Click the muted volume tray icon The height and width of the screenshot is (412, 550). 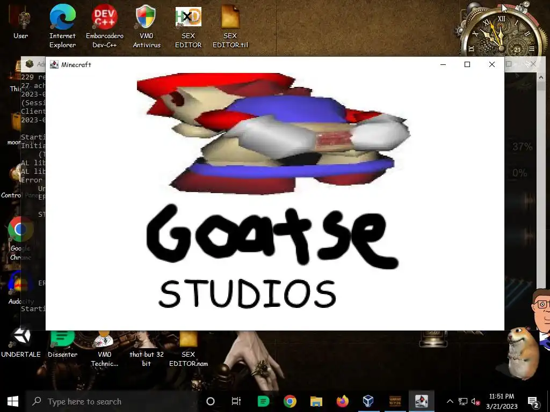tap(476, 401)
